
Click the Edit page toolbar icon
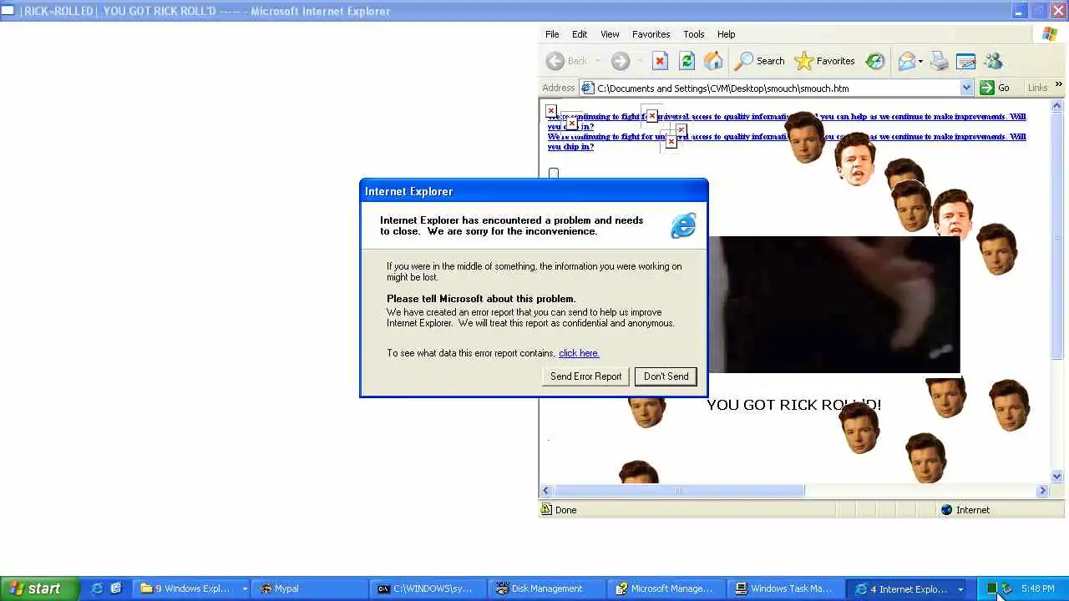click(965, 61)
